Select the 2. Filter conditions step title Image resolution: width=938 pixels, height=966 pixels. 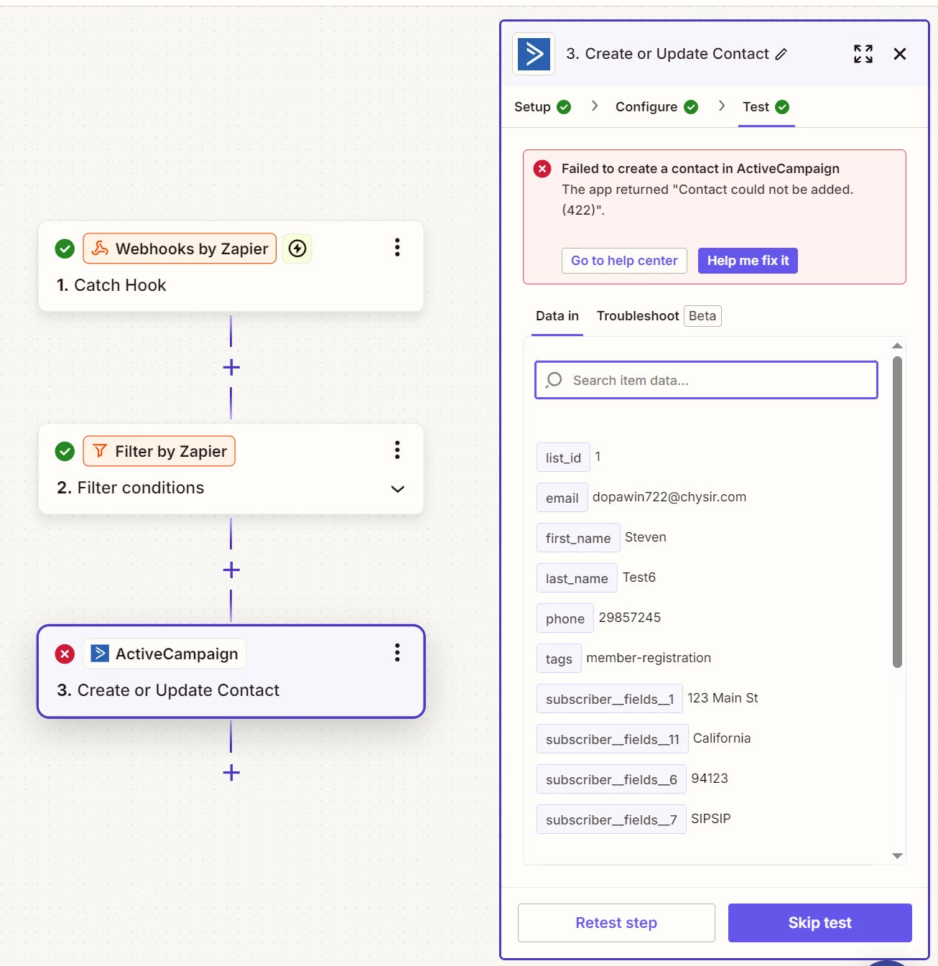pos(131,488)
